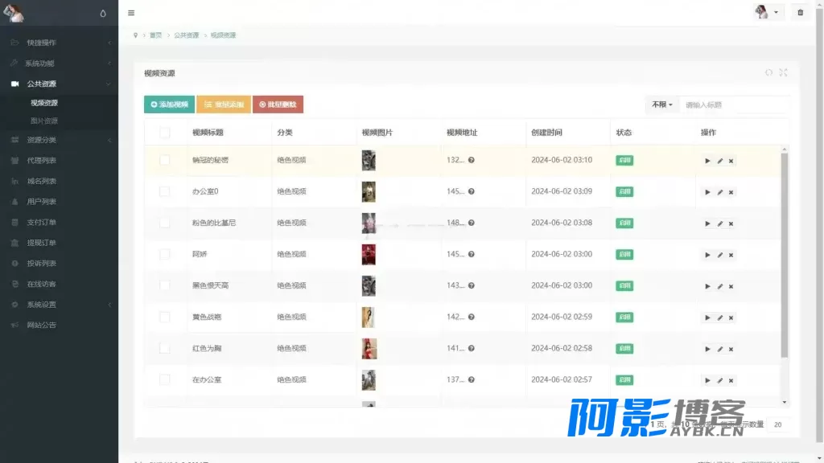
Task: Edit the 阿娇 video entry pencil icon
Action: 720,255
